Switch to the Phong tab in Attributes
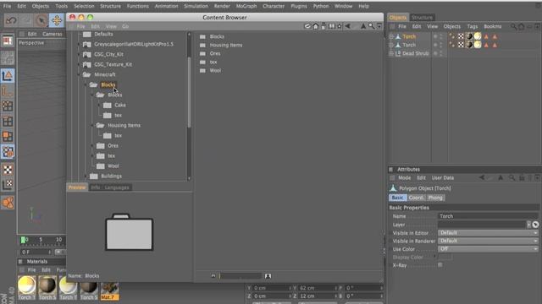The height and width of the screenshot is (304, 542). (435, 198)
